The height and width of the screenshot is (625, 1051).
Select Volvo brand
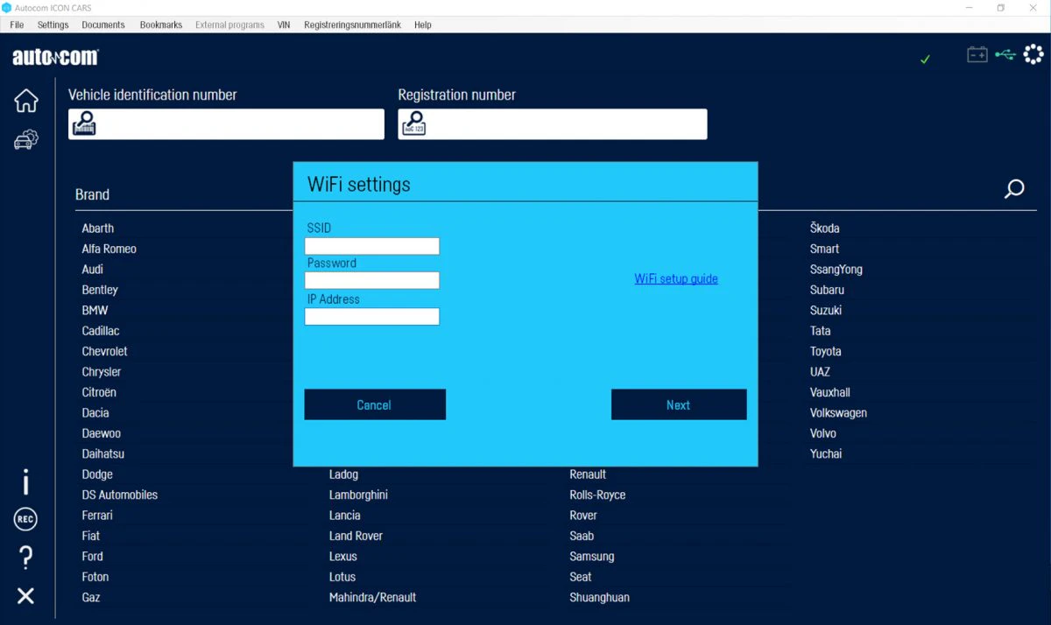[823, 433]
